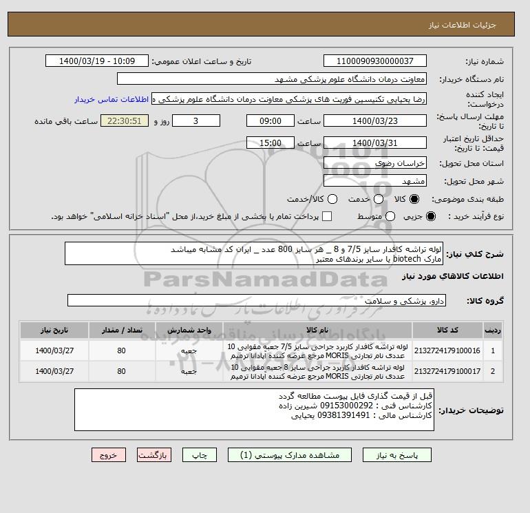Click the اطلاعات کالاهای مورد نیاز heading

453,276
